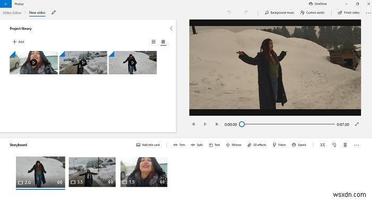Redo the last edit
Viewport: 372px width, 200px height.
click(x=246, y=12)
